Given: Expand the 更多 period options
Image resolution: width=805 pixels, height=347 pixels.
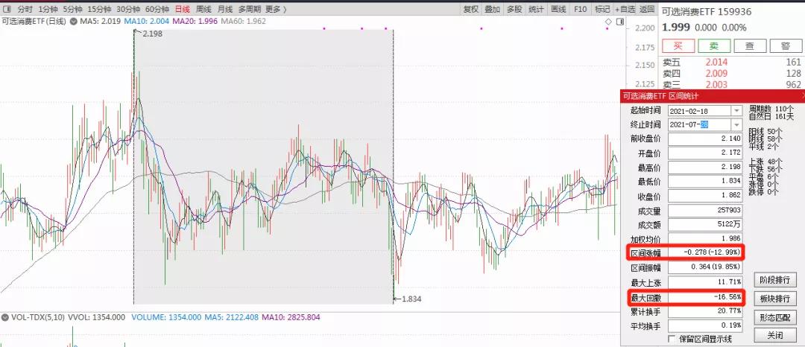Looking at the screenshot, I should coord(275,10).
